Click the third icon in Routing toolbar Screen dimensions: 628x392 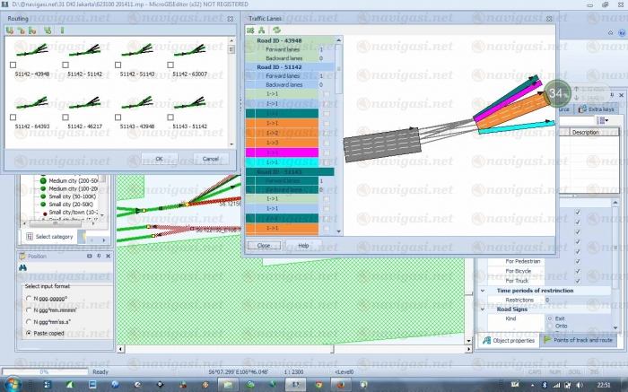[x=33, y=30]
